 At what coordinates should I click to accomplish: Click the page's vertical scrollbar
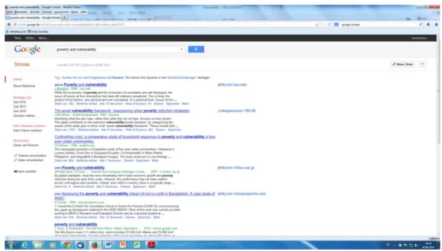(438, 135)
